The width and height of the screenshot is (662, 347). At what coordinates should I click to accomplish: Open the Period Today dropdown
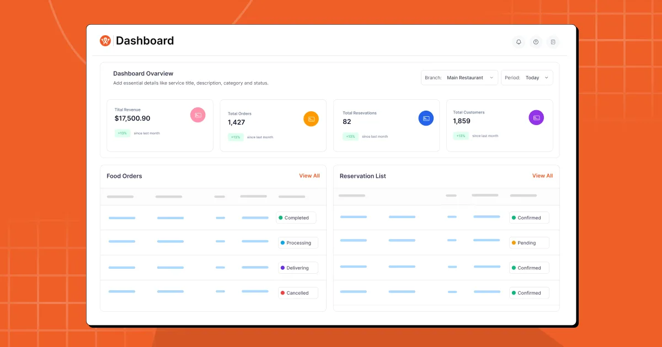tap(527, 78)
